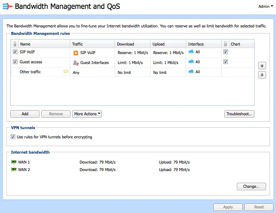Open the Troubleshoot dialog
Viewport: 276px width, 213px height.
click(239, 114)
